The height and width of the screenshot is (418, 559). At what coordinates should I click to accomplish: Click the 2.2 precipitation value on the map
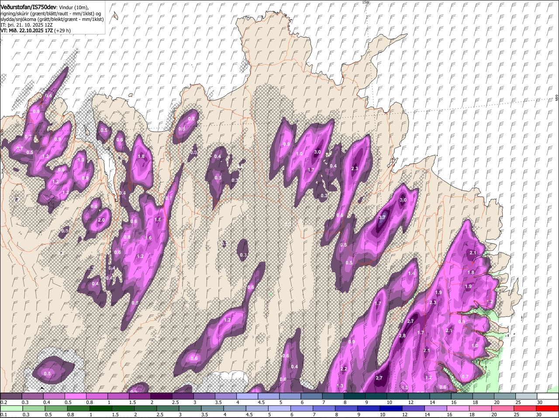point(343,369)
